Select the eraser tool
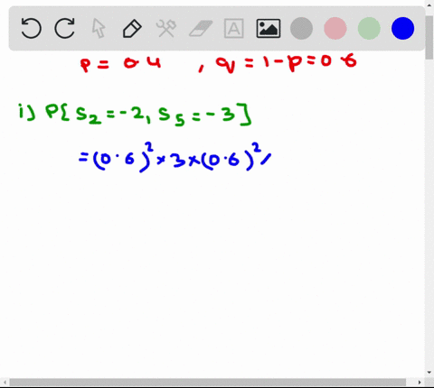434x388 pixels. pyautogui.click(x=201, y=29)
